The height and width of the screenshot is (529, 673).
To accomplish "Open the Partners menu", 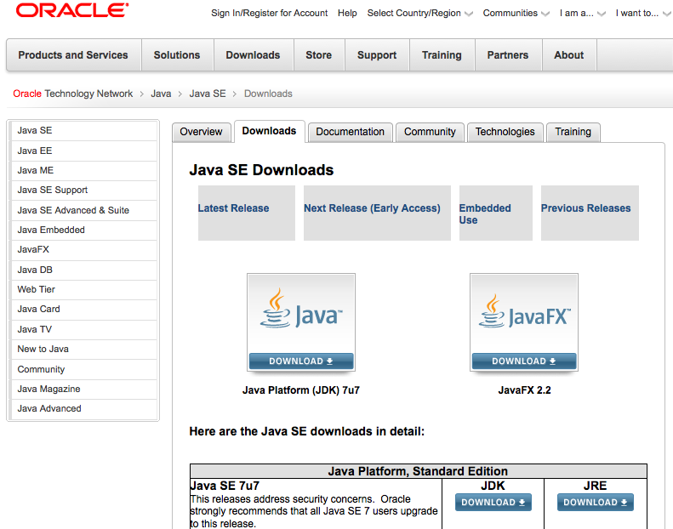I will coord(508,55).
